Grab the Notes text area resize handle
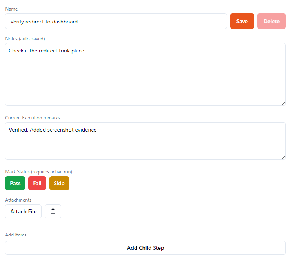The width and height of the screenshot is (289, 258). (x=283, y=103)
